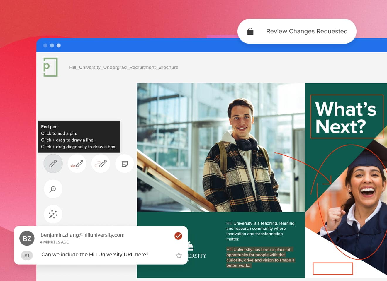Select the Hill_University_Undergrad_Recruitment_Brochure file name
The height and width of the screenshot is (281, 387).
pos(124,67)
